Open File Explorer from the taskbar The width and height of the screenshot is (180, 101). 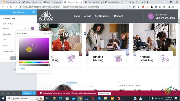coord(54,98)
